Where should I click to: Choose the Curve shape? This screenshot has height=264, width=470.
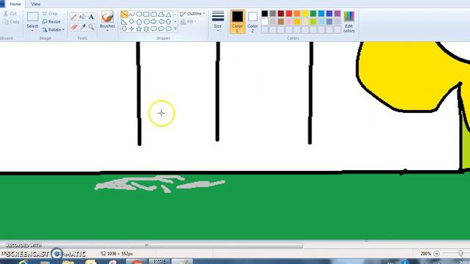click(x=131, y=14)
